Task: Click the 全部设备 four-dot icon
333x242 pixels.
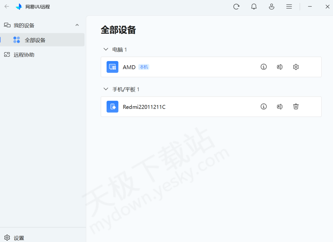Action: coord(17,40)
